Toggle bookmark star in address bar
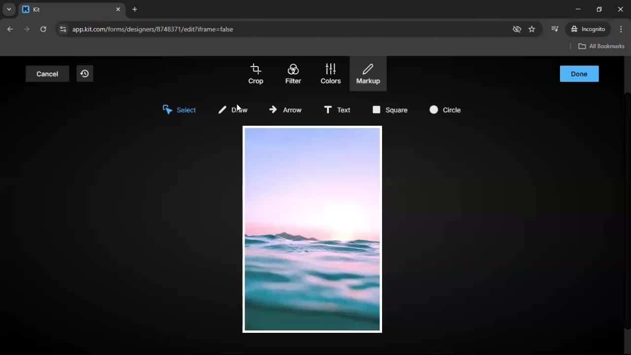Image resolution: width=631 pixels, height=355 pixels. (532, 29)
